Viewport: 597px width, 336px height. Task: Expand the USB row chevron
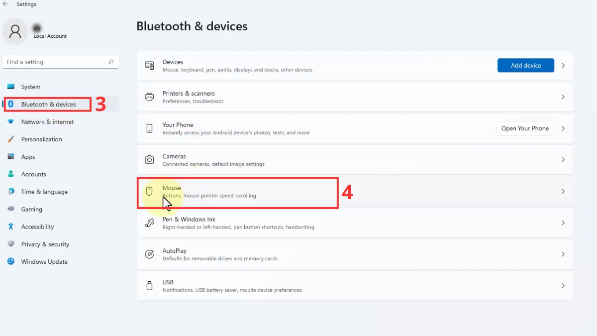563,285
